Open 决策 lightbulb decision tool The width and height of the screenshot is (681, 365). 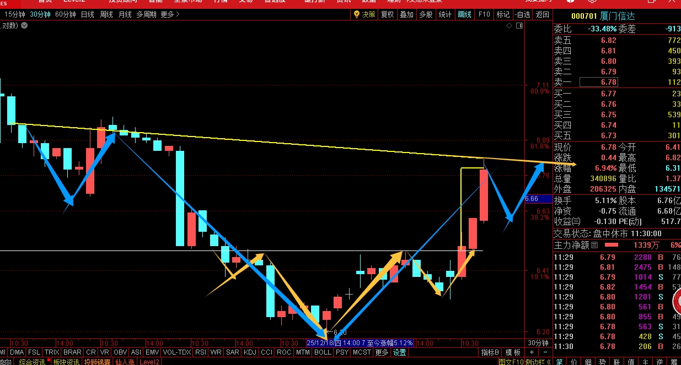click(364, 14)
